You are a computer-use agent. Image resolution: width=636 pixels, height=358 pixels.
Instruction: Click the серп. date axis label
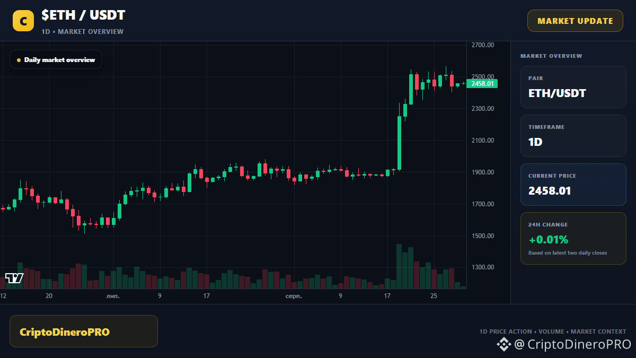[x=293, y=296]
